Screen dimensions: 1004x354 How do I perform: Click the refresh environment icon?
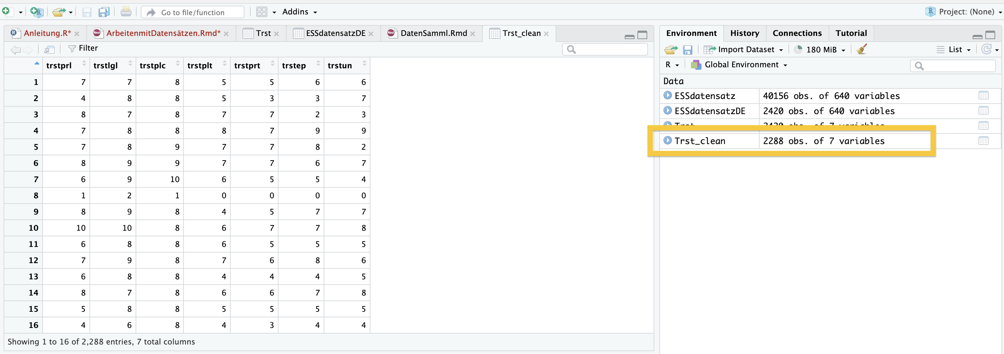(986, 49)
